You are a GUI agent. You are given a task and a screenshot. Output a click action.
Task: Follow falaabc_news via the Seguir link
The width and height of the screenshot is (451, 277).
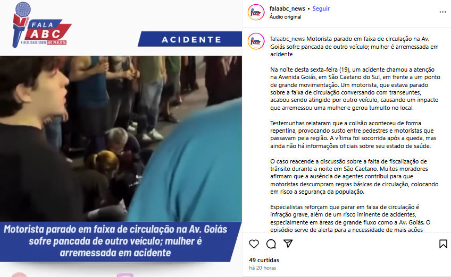click(x=321, y=8)
